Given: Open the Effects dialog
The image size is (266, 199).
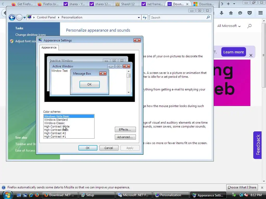Looking at the screenshot, I should (x=125, y=130).
